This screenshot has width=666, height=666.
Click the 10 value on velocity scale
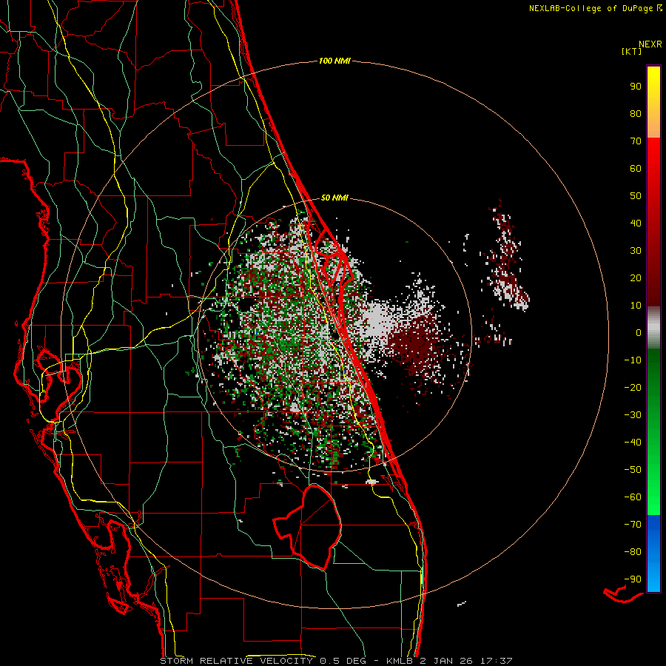point(636,306)
